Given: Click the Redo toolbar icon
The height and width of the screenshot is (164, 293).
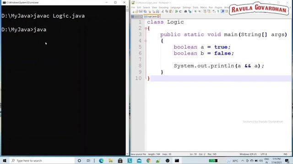Looking at the screenshot, I should (x=180, y=11).
